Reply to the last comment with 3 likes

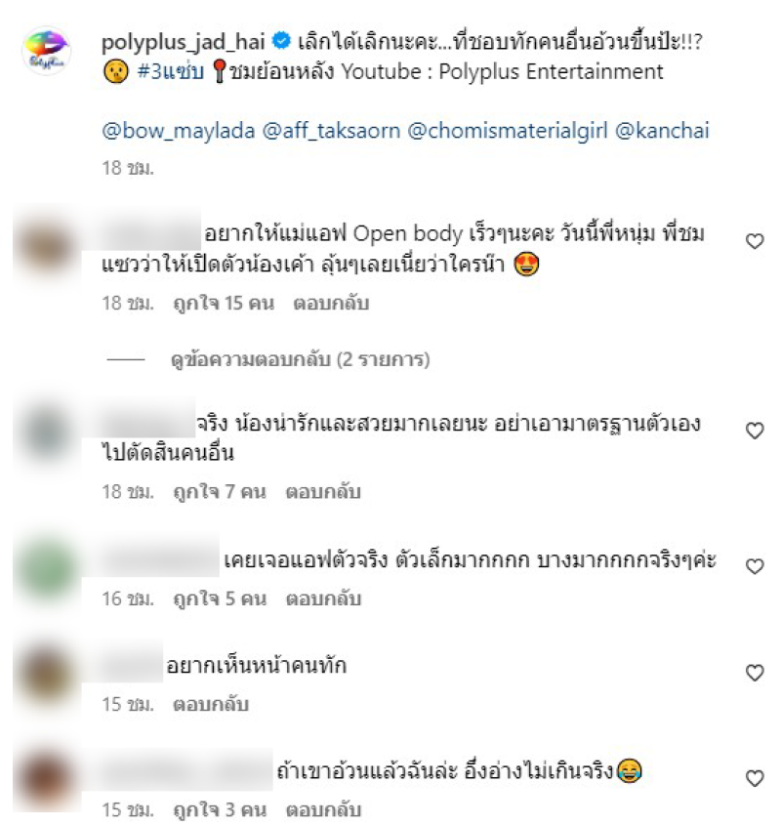(323, 810)
